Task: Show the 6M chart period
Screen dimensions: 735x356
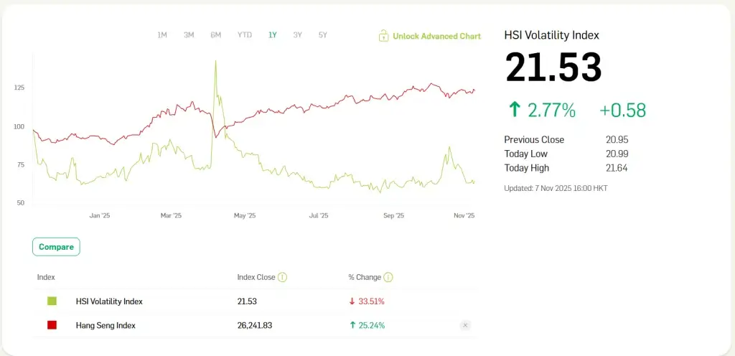Action: 216,34
